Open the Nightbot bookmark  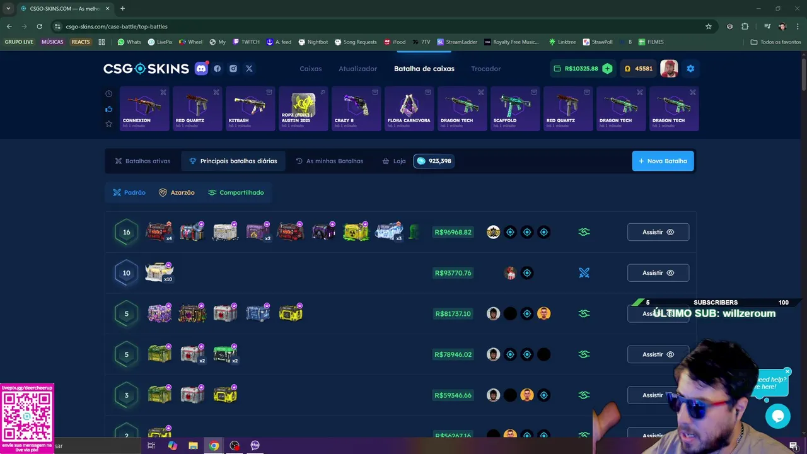pyautogui.click(x=313, y=42)
